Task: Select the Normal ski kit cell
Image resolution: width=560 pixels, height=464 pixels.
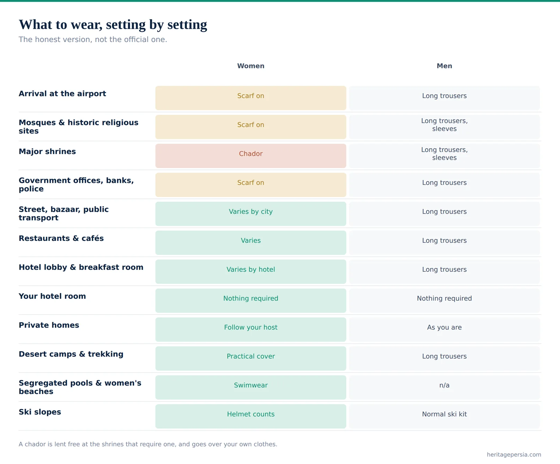Action: (444, 416)
